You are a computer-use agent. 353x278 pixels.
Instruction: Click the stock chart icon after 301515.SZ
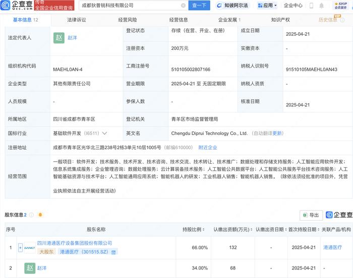pyautogui.click(x=113, y=252)
